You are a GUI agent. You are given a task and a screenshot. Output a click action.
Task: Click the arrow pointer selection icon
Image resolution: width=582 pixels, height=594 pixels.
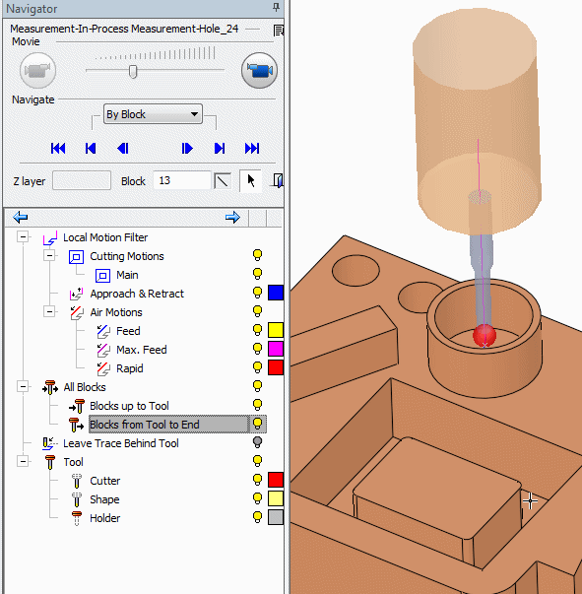[251, 180]
